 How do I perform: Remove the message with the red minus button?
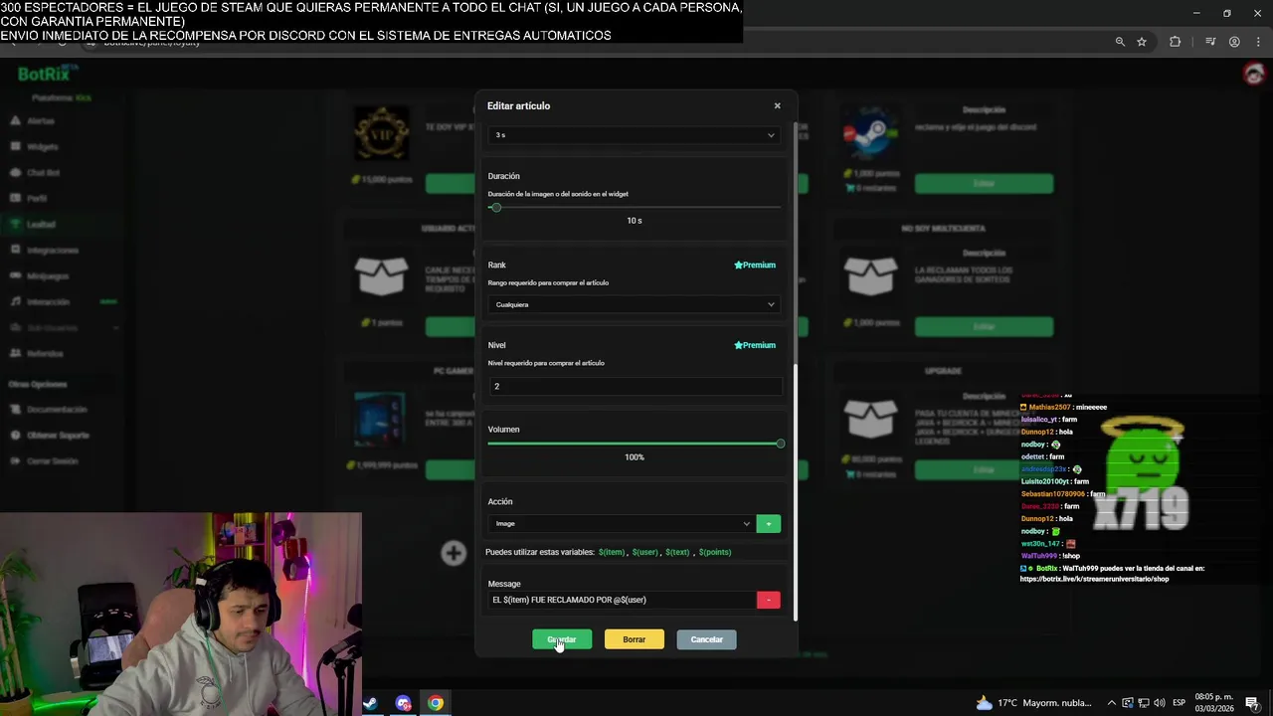coord(768,600)
